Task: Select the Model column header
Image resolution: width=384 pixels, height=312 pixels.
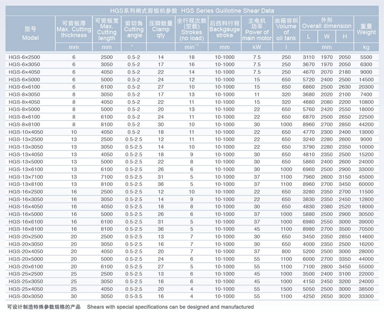Action: coord(30,33)
